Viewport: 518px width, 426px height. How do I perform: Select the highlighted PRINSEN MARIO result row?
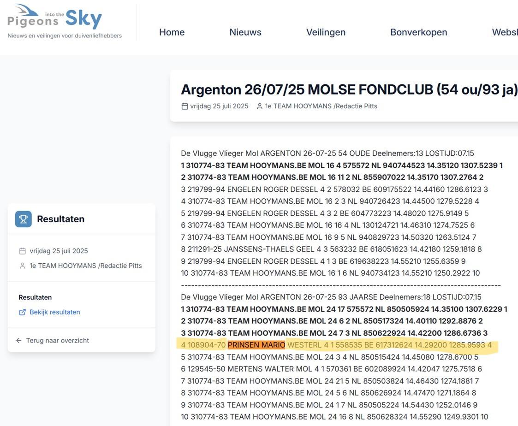[x=336, y=344]
